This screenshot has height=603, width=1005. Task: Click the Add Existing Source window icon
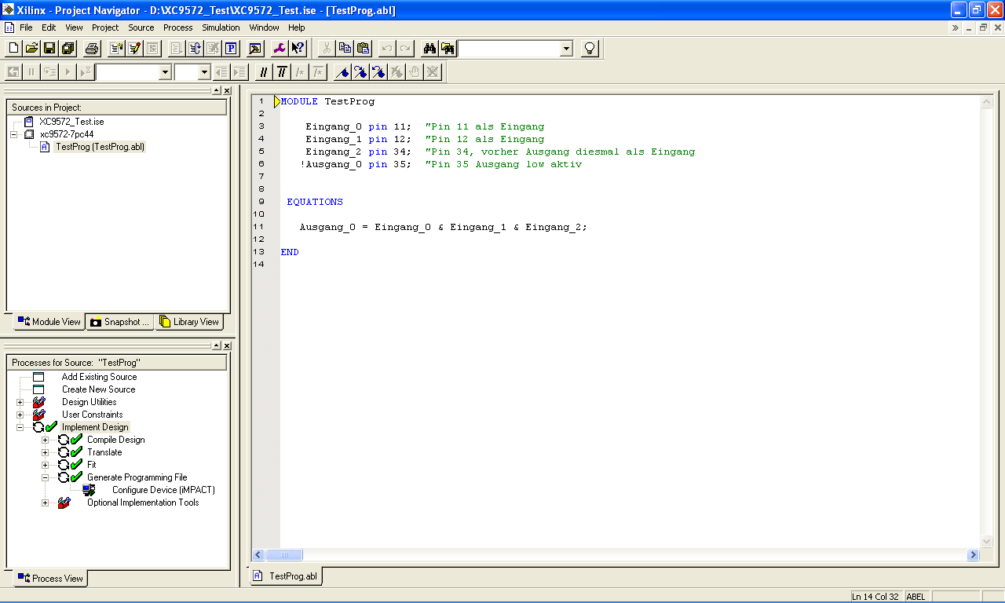pos(38,377)
